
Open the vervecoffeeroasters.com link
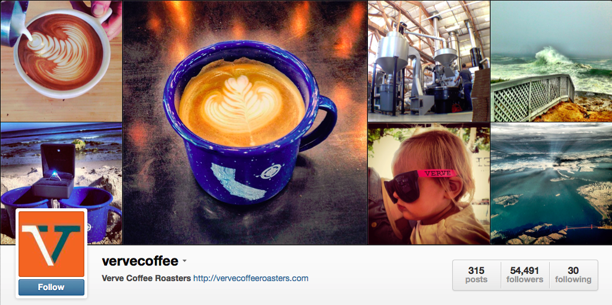tap(251, 279)
